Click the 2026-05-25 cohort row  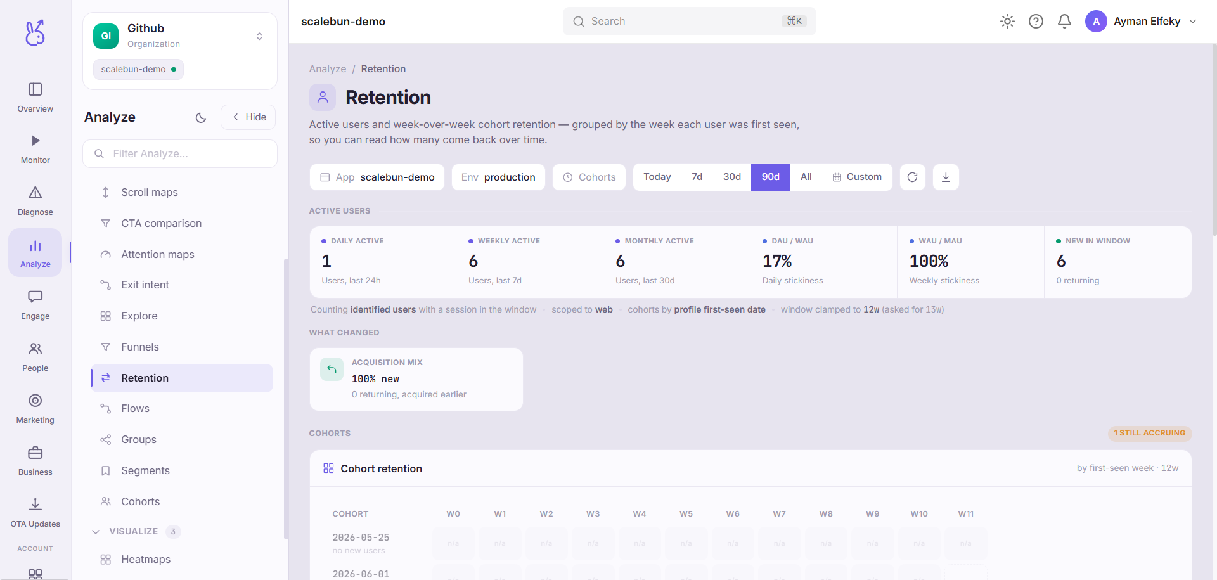coord(659,543)
